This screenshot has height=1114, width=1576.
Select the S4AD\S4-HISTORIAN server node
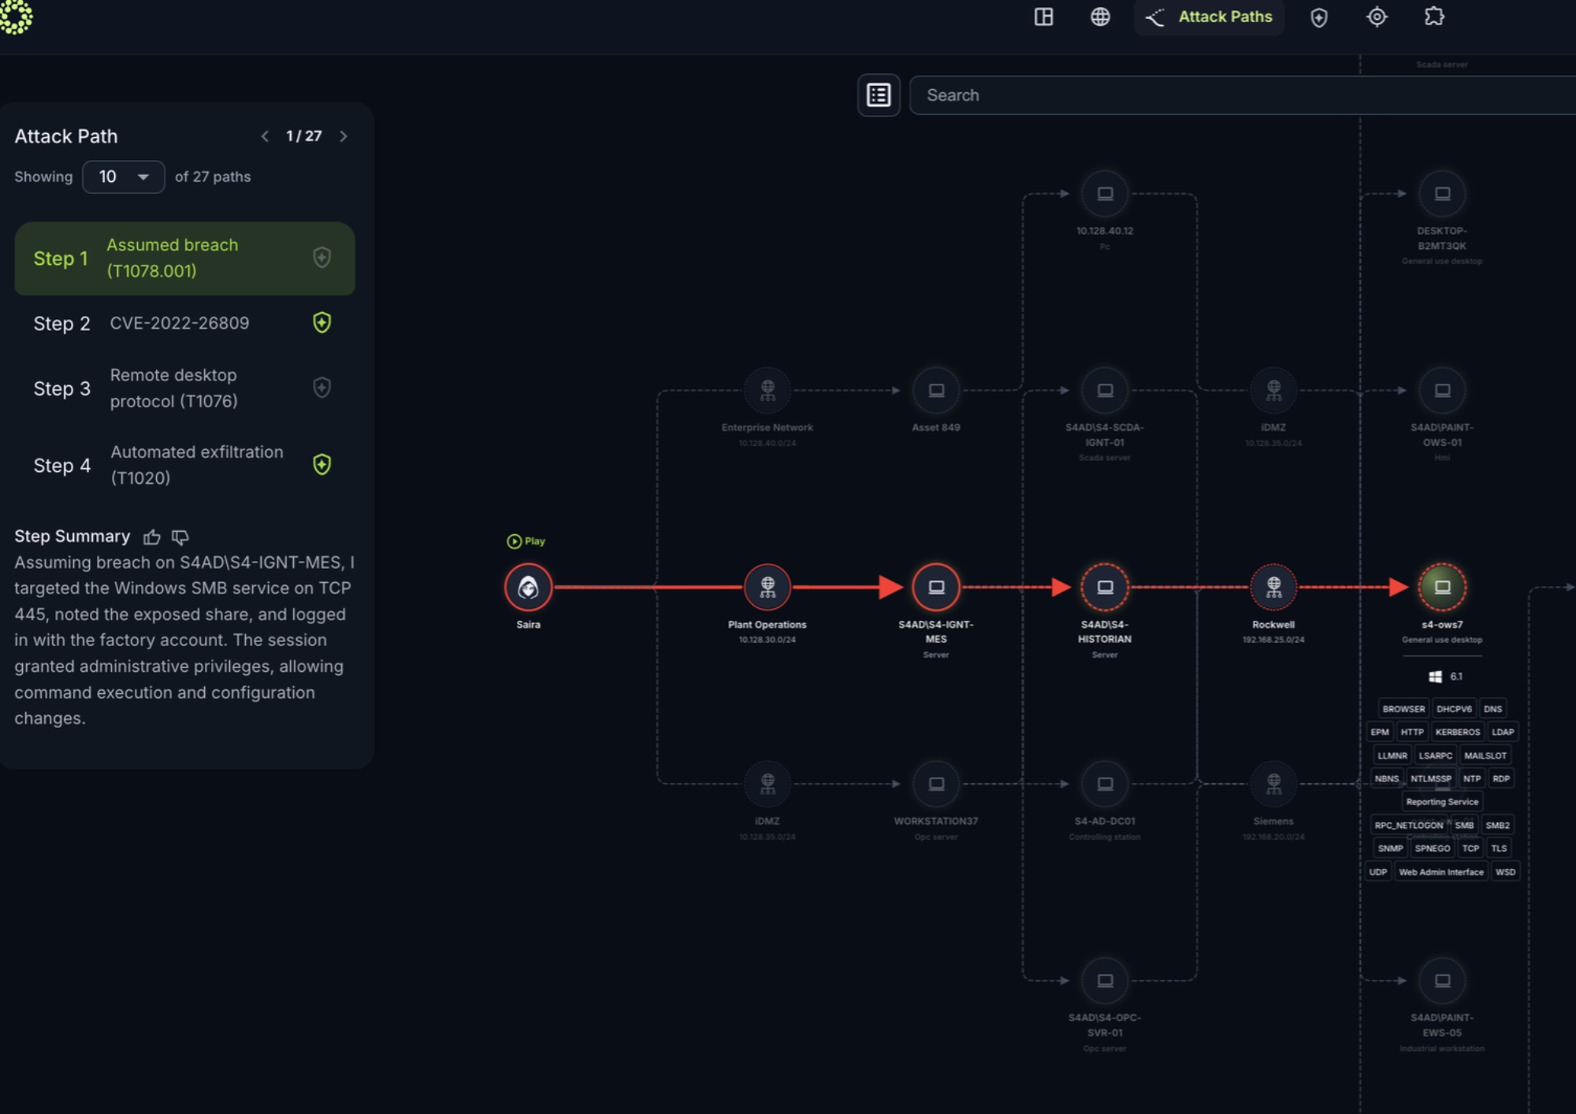(x=1105, y=587)
